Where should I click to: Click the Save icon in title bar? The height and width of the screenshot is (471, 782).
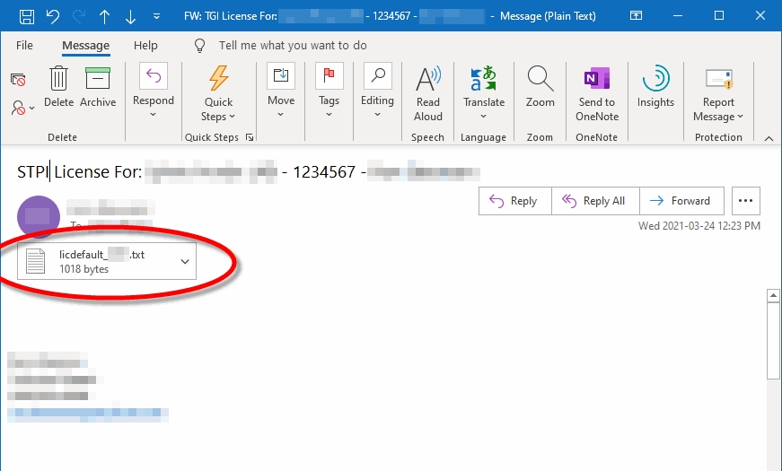27,16
